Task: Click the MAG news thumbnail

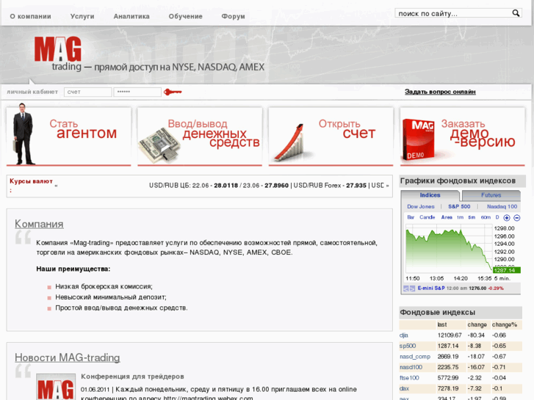Action: (x=56, y=387)
